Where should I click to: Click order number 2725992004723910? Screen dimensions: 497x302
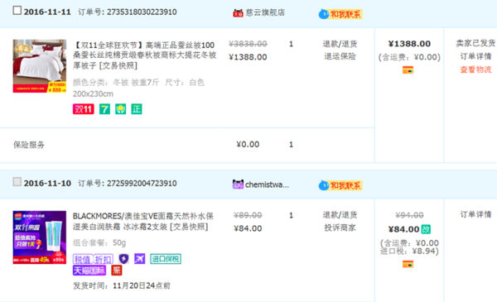[142, 184]
